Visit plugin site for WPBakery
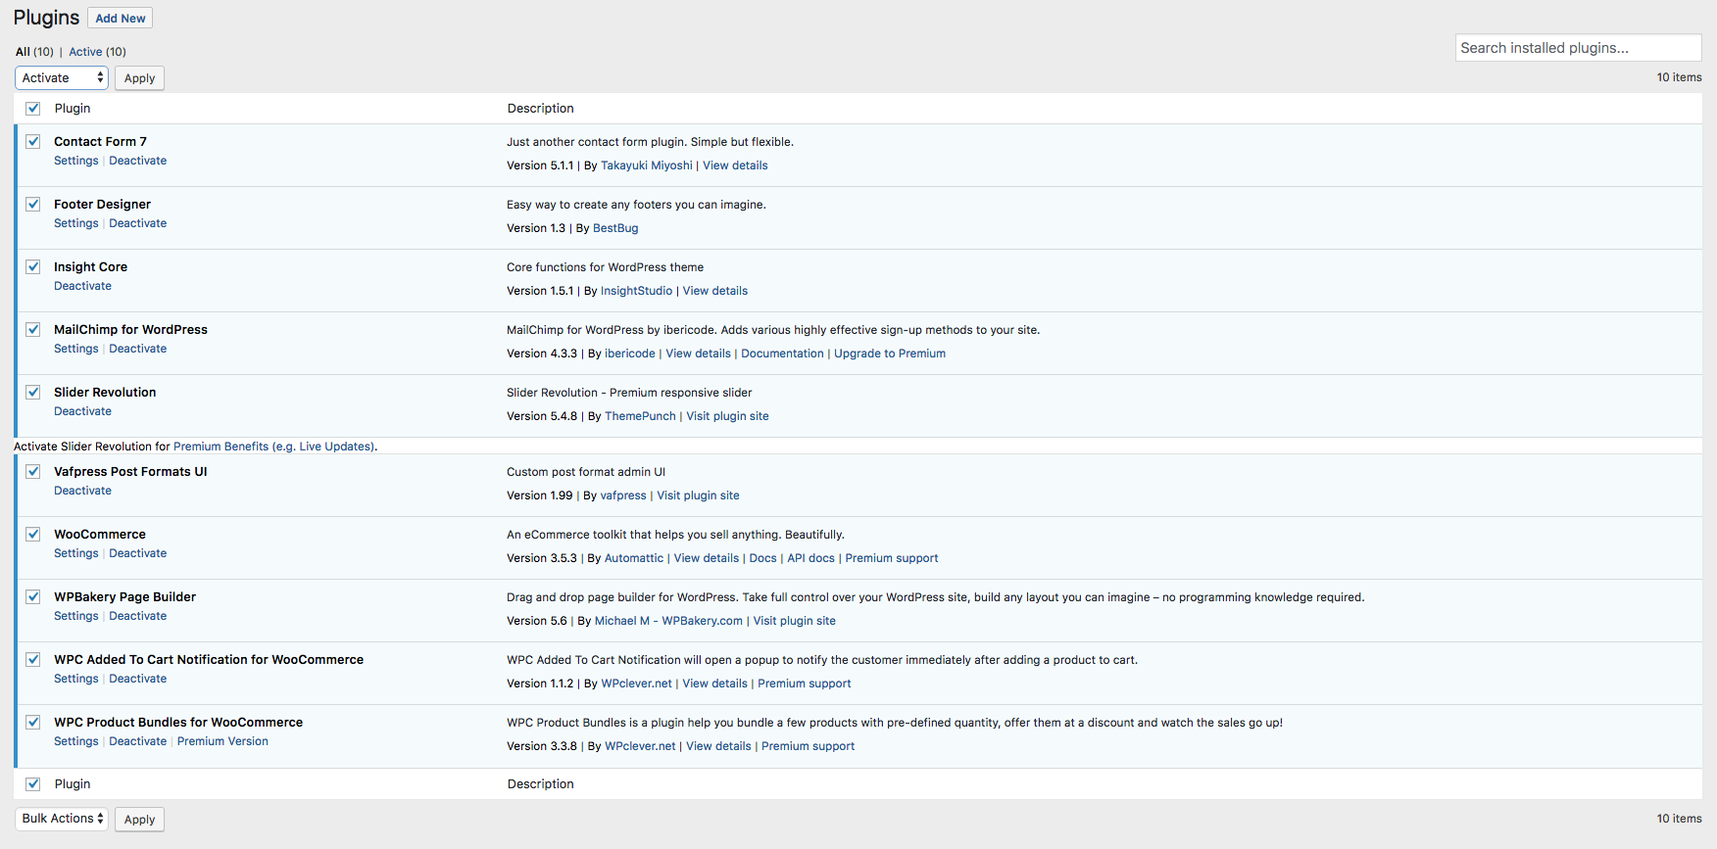 coord(795,621)
